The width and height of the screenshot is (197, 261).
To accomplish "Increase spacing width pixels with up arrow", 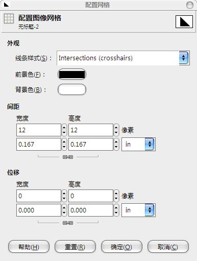I will 64,127.
